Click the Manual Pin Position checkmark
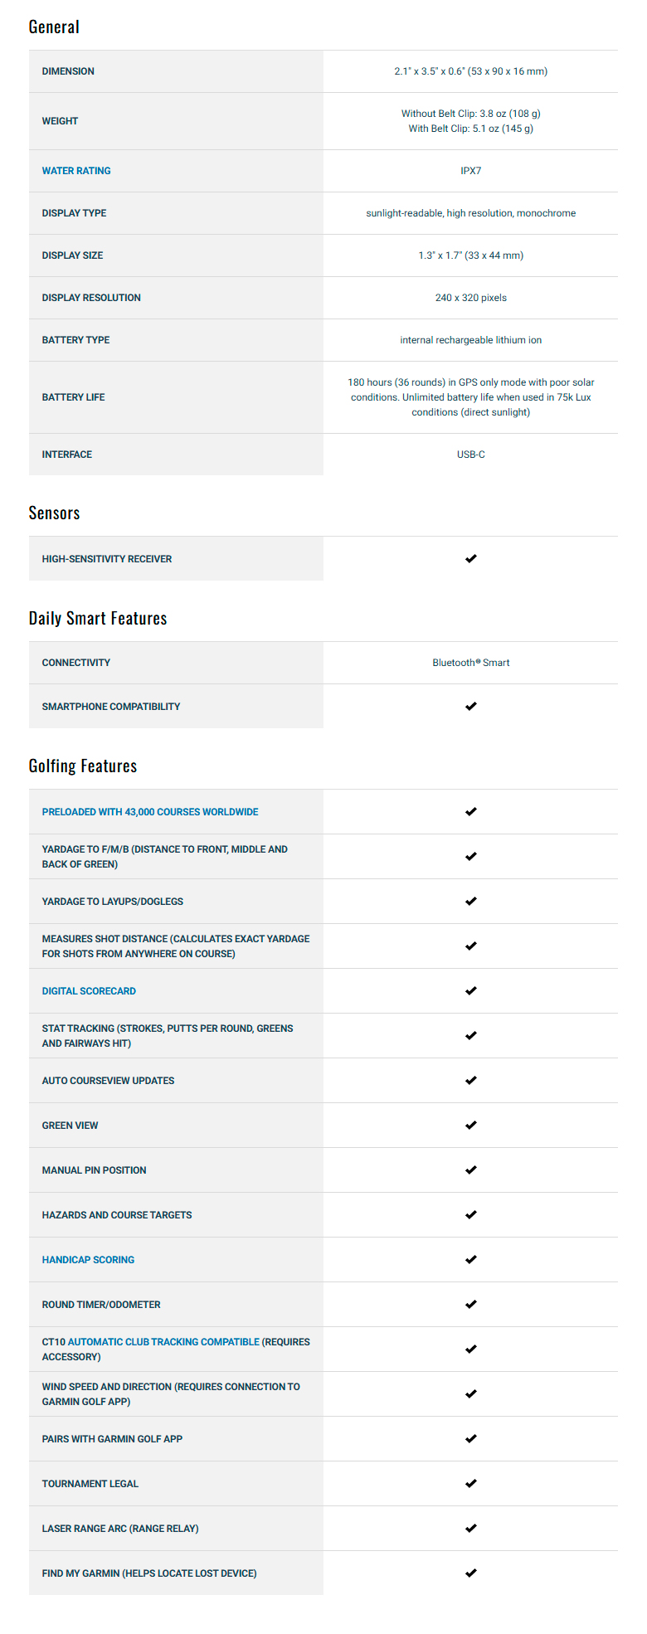The image size is (647, 1634). [x=471, y=1170]
